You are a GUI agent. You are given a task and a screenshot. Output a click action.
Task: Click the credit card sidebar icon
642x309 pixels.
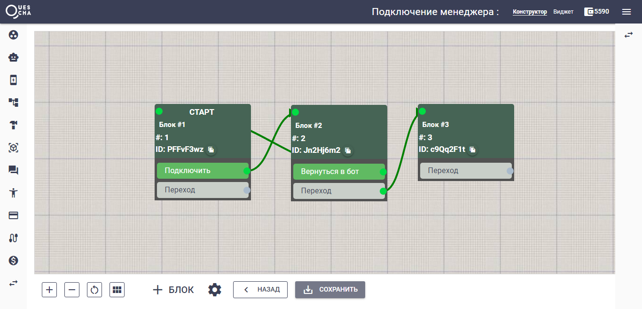tap(14, 215)
